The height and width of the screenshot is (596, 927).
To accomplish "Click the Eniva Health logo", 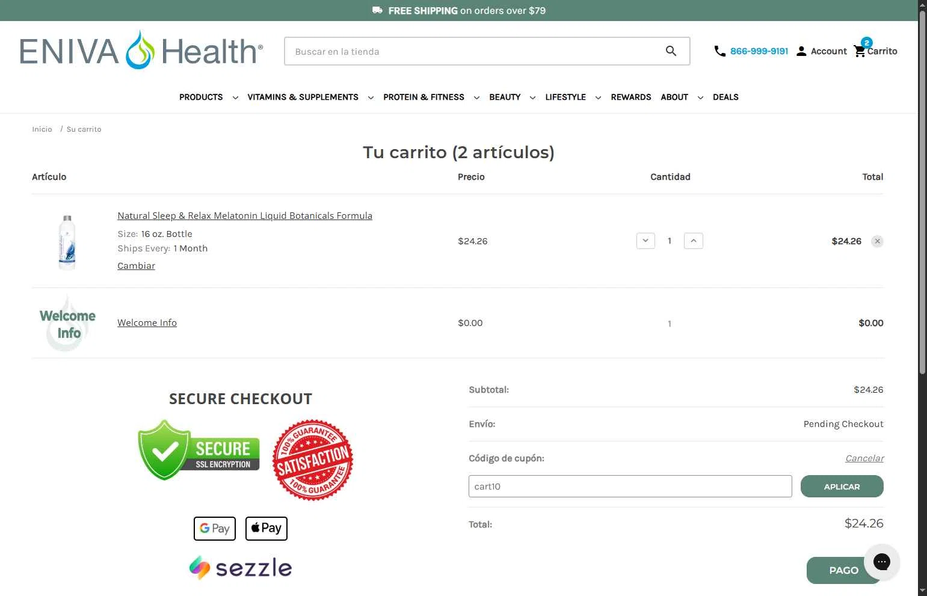I will [x=141, y=51].
